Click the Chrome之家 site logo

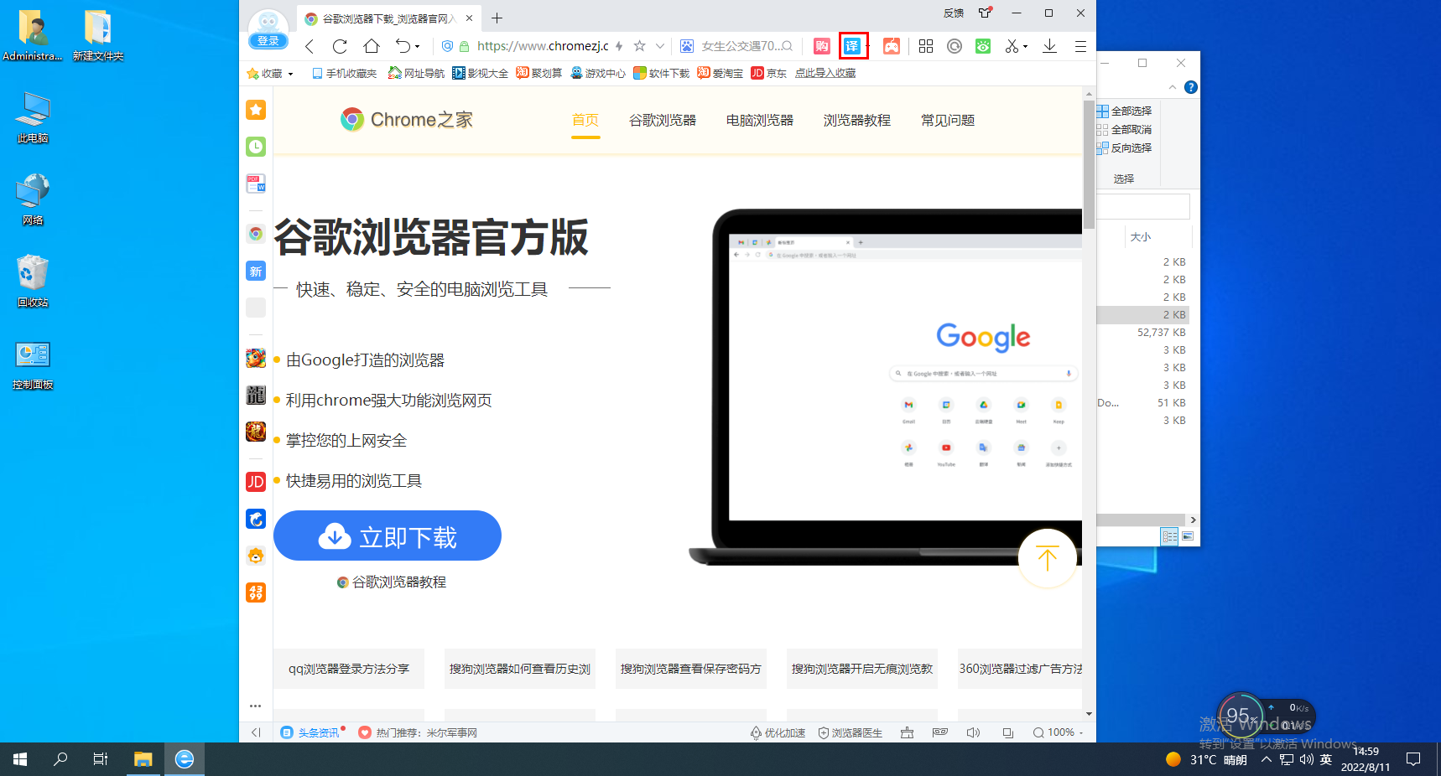pyautogui.click(x=407, y=120)
